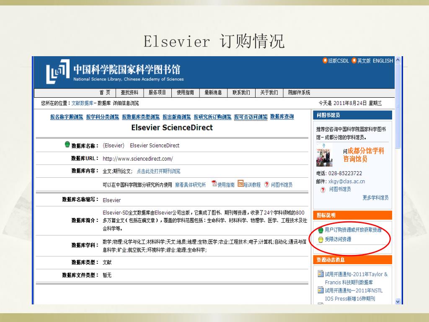The image size is (429, 322).
Task: Open 试用开通通知-2011年Taylor & Francis news link
Action: point(356,278)
